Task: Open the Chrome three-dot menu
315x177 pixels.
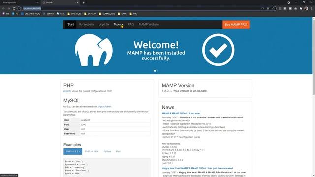Action: pos(312,9)
